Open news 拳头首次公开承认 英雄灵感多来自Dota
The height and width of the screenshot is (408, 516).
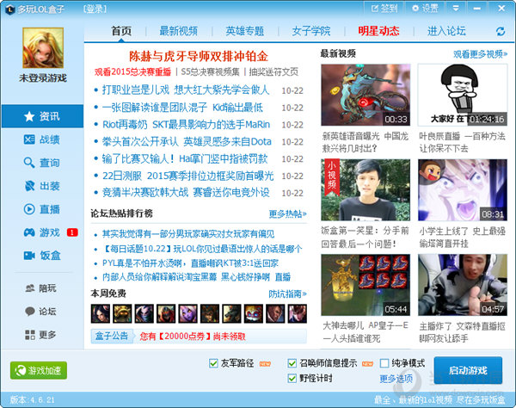click(x=187, y=142)
